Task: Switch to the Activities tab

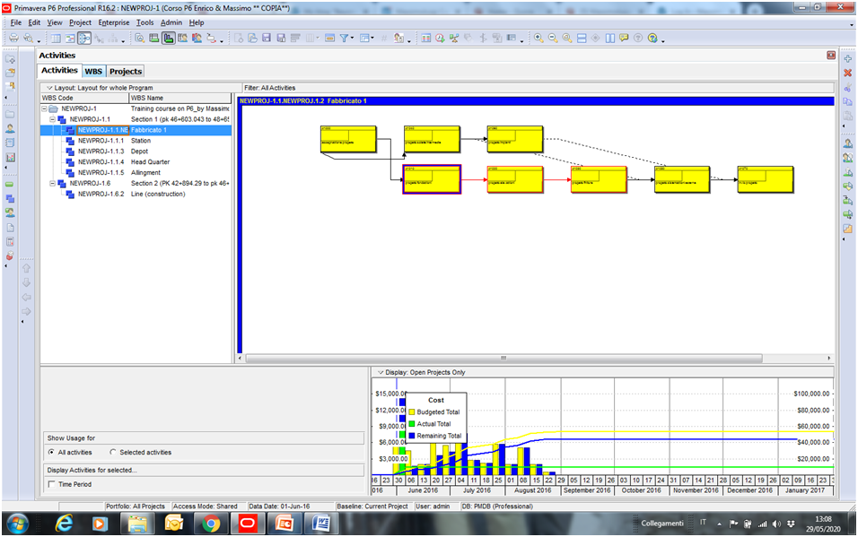Action: [x=59, y=70]
